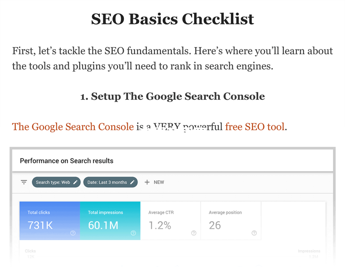The width and height of the screenshot is (345, 267).
Task: Open help icon on Total impressions card
Action: [x=133, y=233]
